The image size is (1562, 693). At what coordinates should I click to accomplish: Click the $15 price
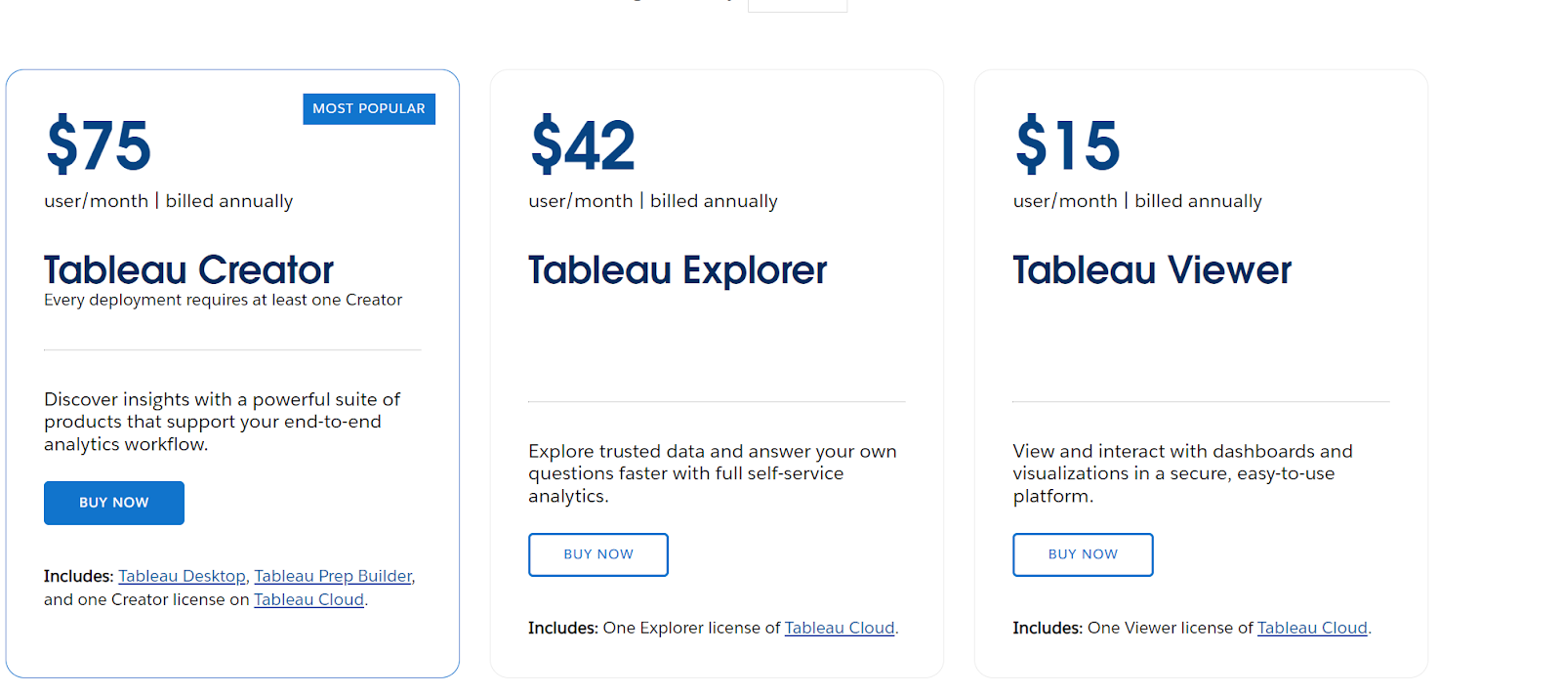point(1067,144)
